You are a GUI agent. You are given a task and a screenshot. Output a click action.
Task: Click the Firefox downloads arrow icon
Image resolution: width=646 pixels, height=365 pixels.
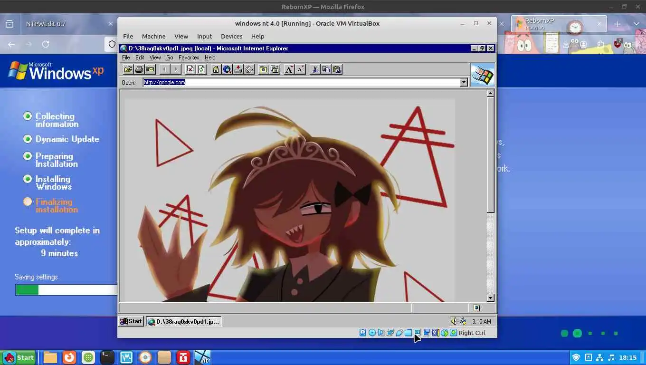tap(566, 44)
